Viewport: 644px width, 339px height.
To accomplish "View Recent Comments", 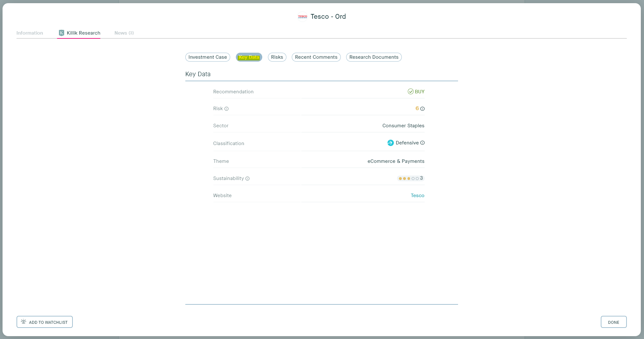I will point(316,57).
